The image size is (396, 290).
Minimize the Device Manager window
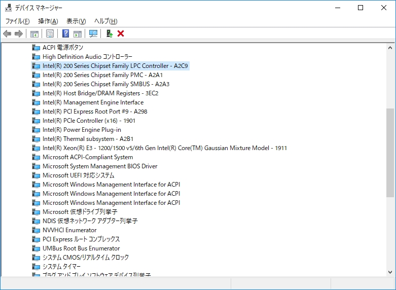338,8
